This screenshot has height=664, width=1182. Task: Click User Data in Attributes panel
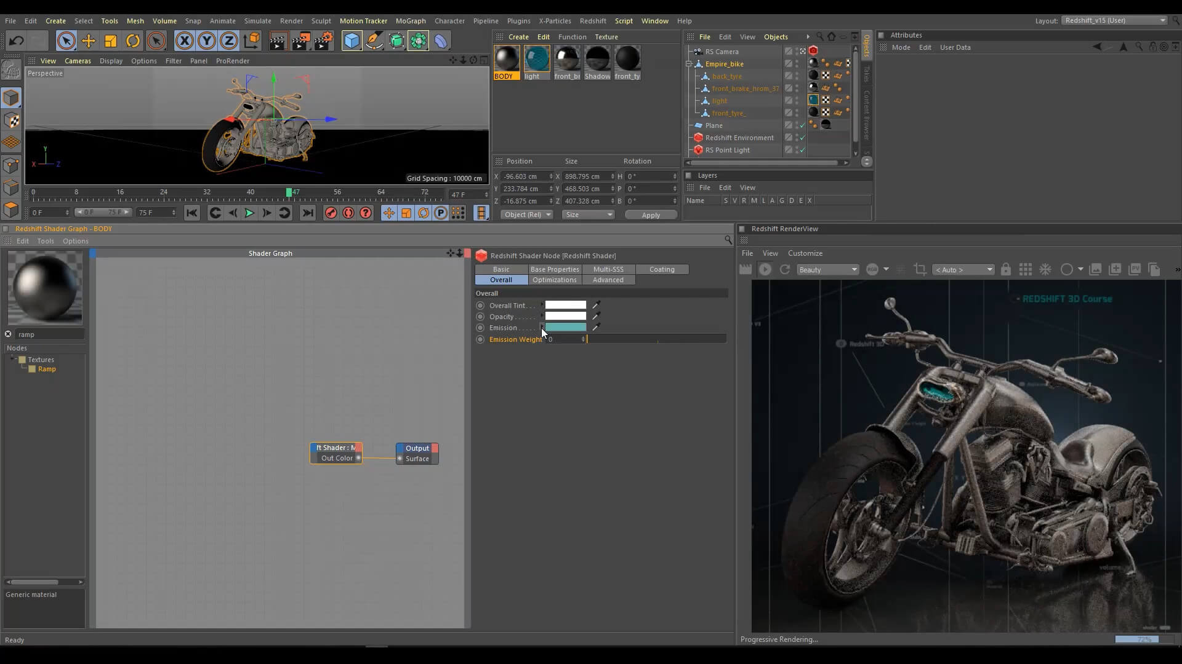(x=955, y=47)
